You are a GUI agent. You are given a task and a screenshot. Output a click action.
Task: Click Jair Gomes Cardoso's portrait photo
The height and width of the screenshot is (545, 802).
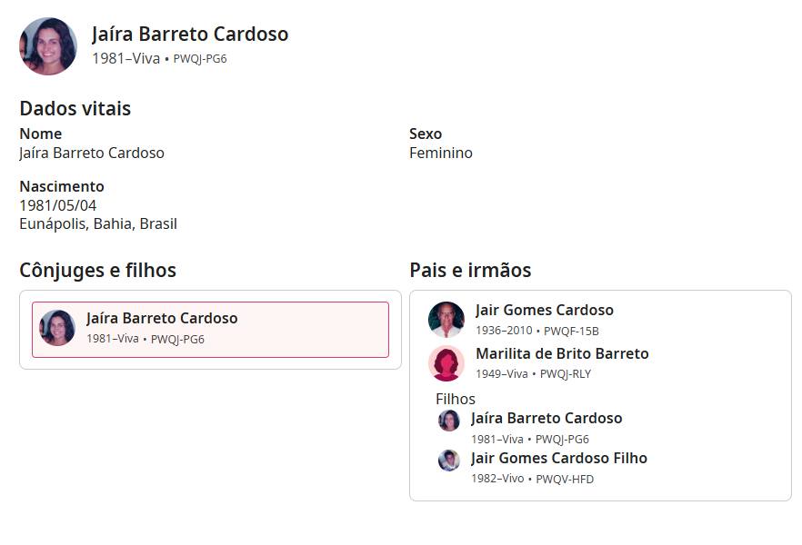pyautogui.click(x=446, y=319)
